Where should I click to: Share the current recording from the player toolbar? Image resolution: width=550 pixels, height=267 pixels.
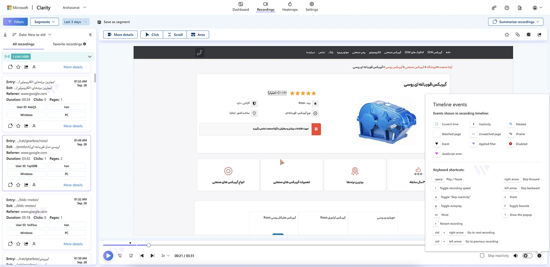click(539, 35)
